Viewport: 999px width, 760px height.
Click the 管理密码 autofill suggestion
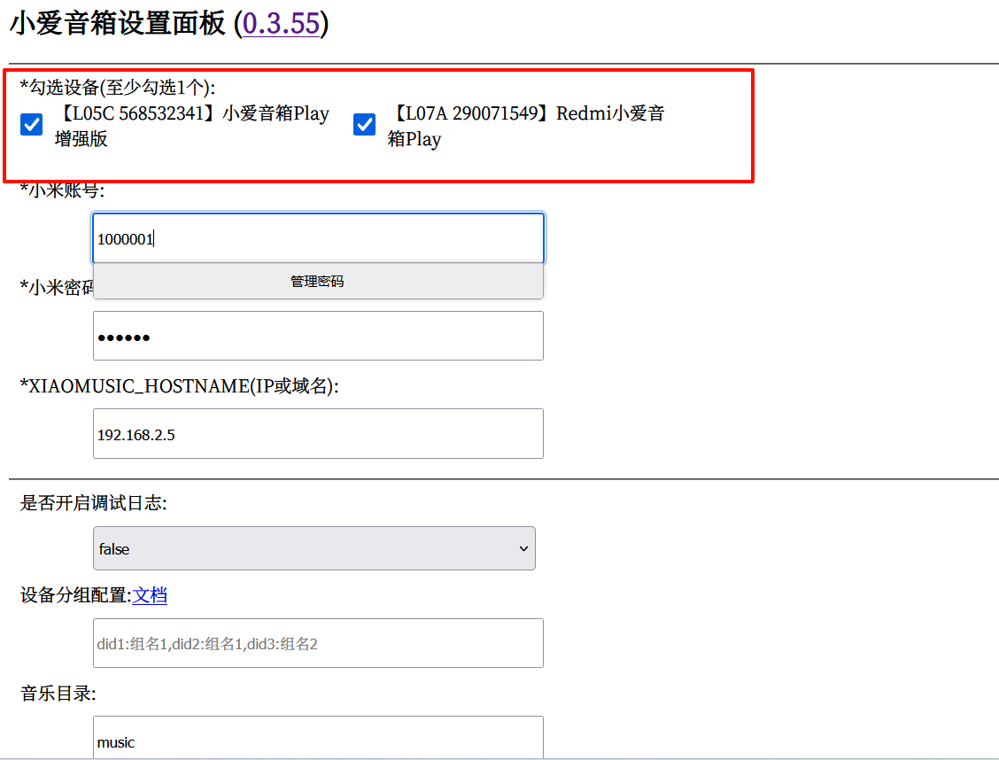(x=317, y=282)
